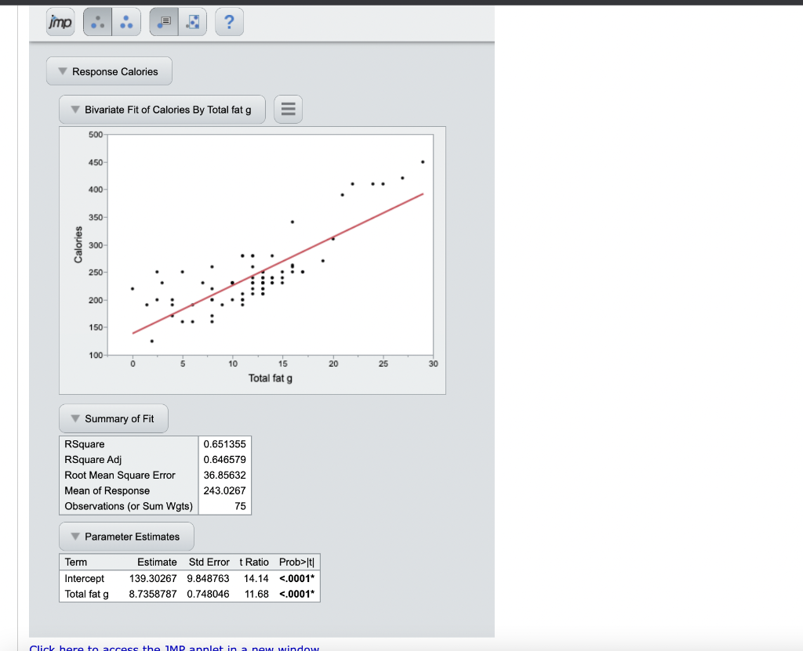Open JMP help with the question mark icon

pos(229,22)
